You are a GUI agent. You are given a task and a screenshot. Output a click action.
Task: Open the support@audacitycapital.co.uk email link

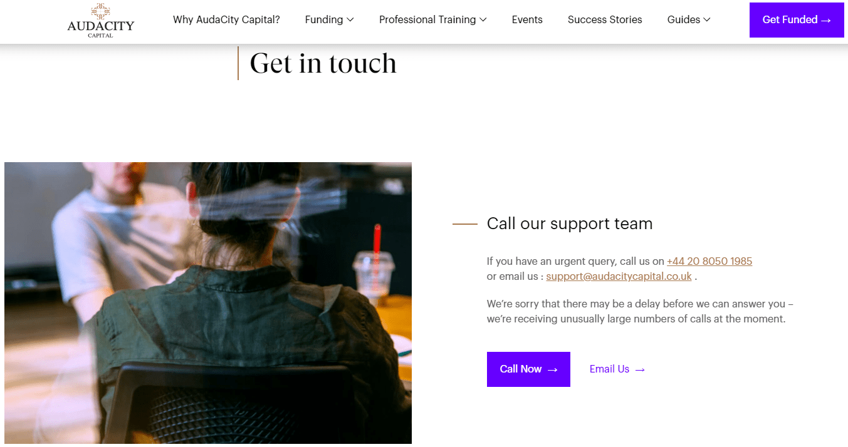pyautogui.click(x=619, y=276)
